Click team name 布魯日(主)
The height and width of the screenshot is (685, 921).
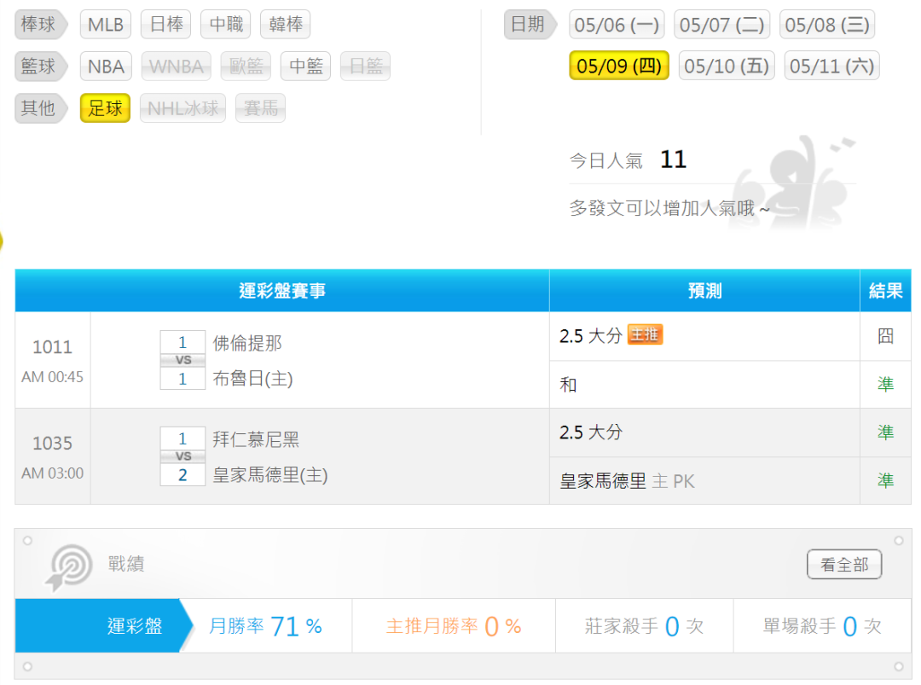tap(252, 379)
